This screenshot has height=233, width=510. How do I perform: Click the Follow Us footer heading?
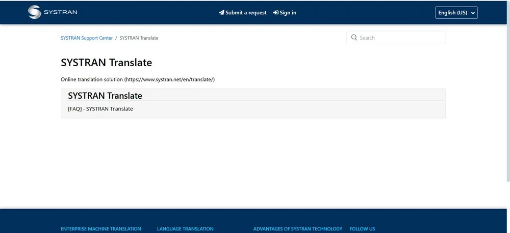click(362, 229)
